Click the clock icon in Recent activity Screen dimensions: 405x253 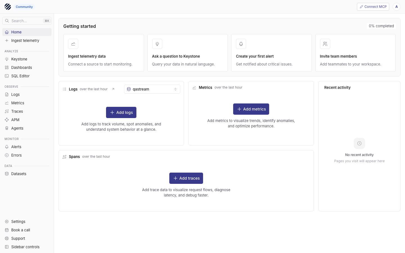(x=359, y=143)
